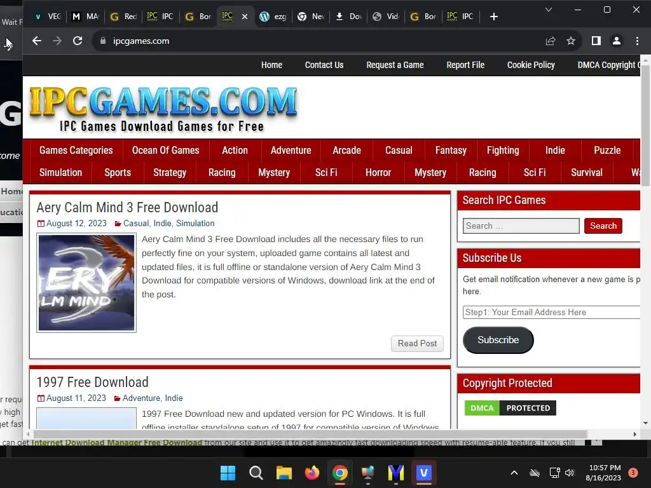Viewport: 651px width, 488px height.
Task: Click Read Post for Aery Calm Mind 3
Action: (x=417, y=344)
